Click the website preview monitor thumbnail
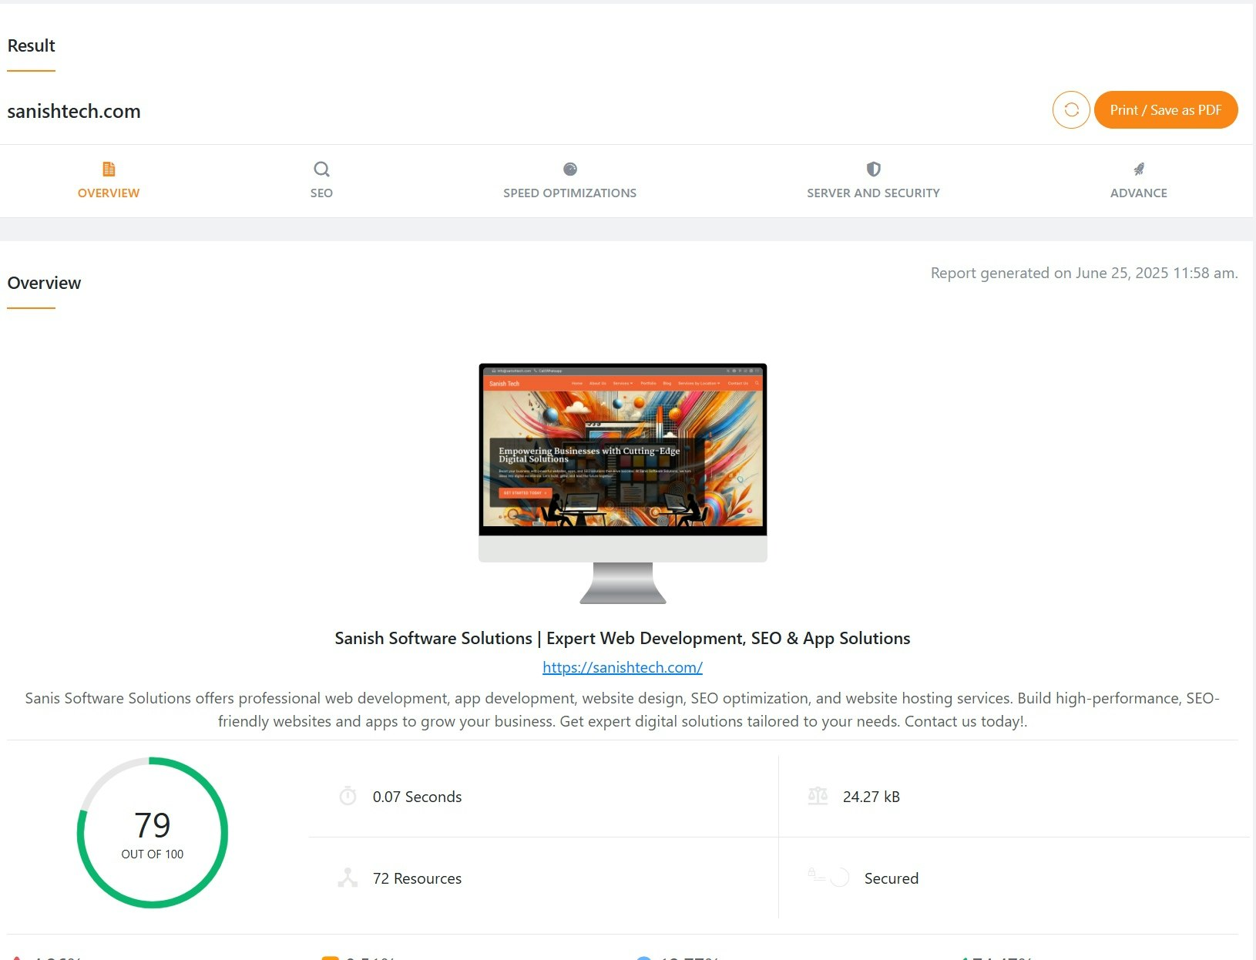Image resolution: width=1256 pixels, height=960 pixels. coord(623,483)
